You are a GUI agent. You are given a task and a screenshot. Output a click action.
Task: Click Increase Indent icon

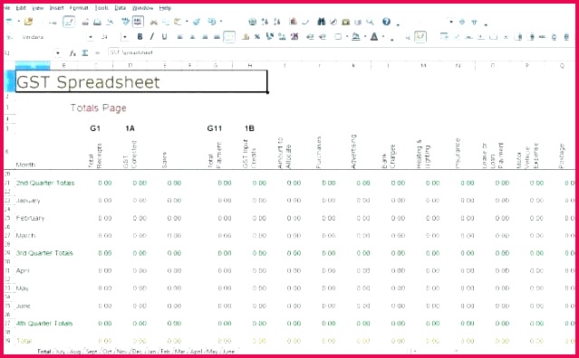(x=323, y=37)
